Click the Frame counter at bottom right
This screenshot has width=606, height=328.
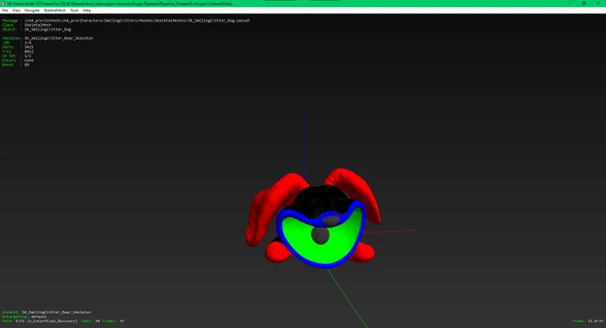tap(588, 321)
